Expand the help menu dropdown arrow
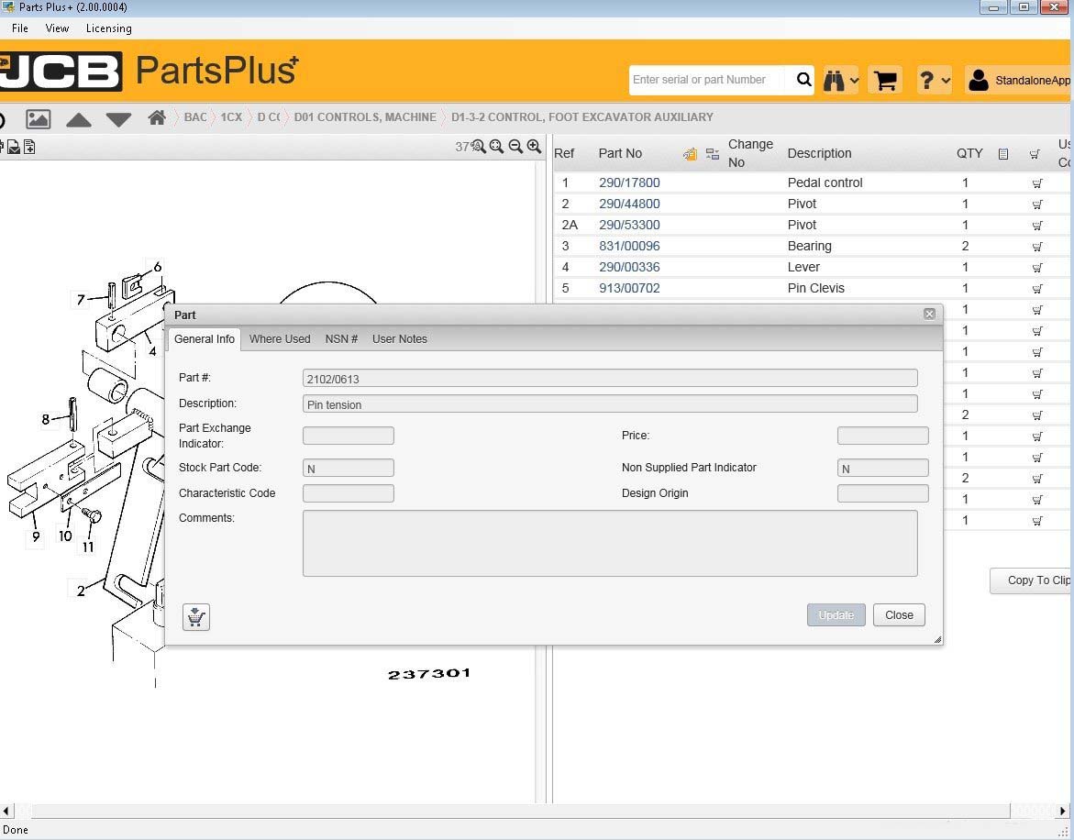Viewport: 1074px width, 840px height. tap(946, 81)
